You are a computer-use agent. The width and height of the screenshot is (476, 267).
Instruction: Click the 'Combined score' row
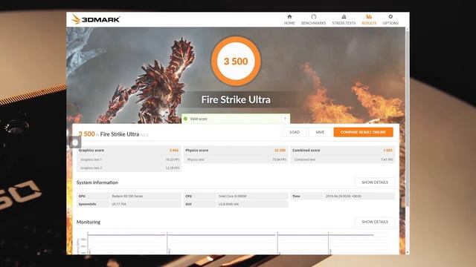click(x=343, y=150)
